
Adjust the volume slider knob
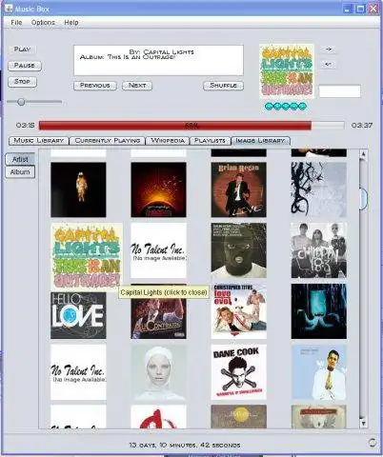(21, 102)
